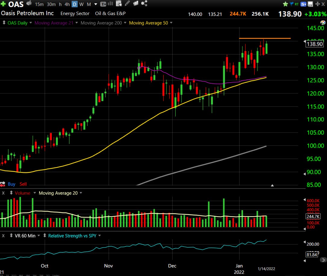Open the Moving Average 21 dropdown arrow
The width and height of the screenshot is (327, 276).
tap(76, 23)
